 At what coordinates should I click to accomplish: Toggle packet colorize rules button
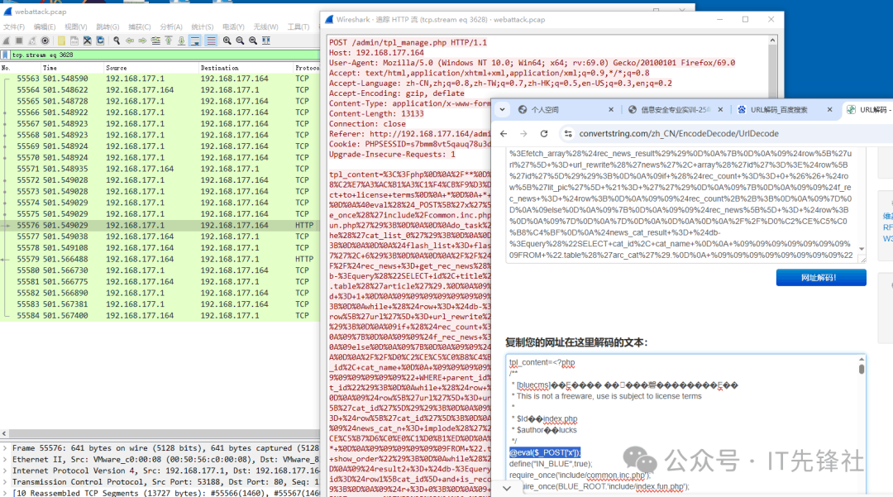[211, 41]
